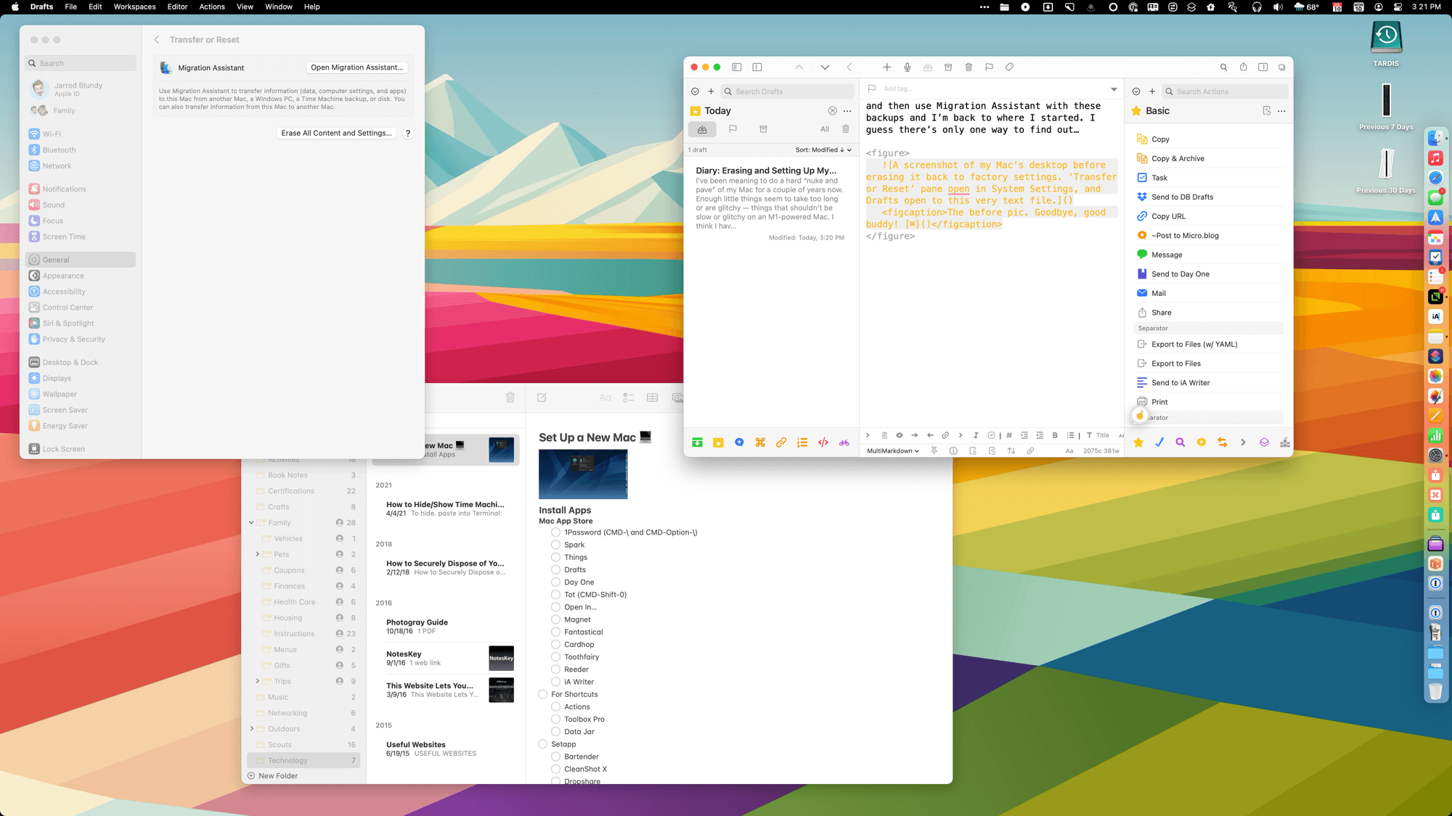The width and height of the screenshot is (1452, 816).
Task: Click the purple bicycle workspace icon
Action: tap(844, 442)
